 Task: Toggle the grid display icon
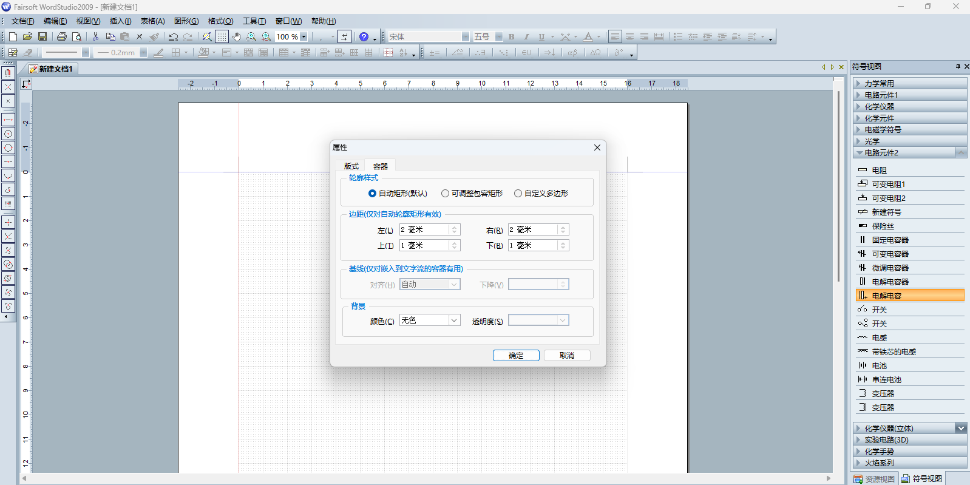(x=222, y=37)
